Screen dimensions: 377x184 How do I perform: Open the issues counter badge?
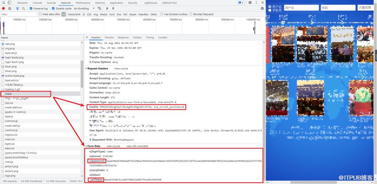(241, 3)
